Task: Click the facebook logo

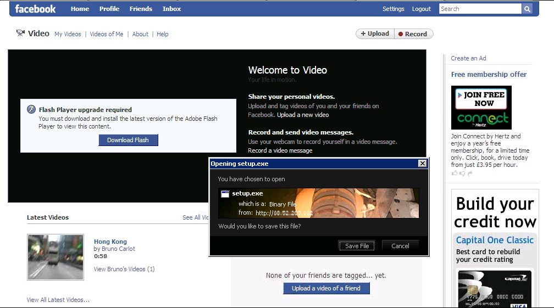Action: (x=35, y=9)
